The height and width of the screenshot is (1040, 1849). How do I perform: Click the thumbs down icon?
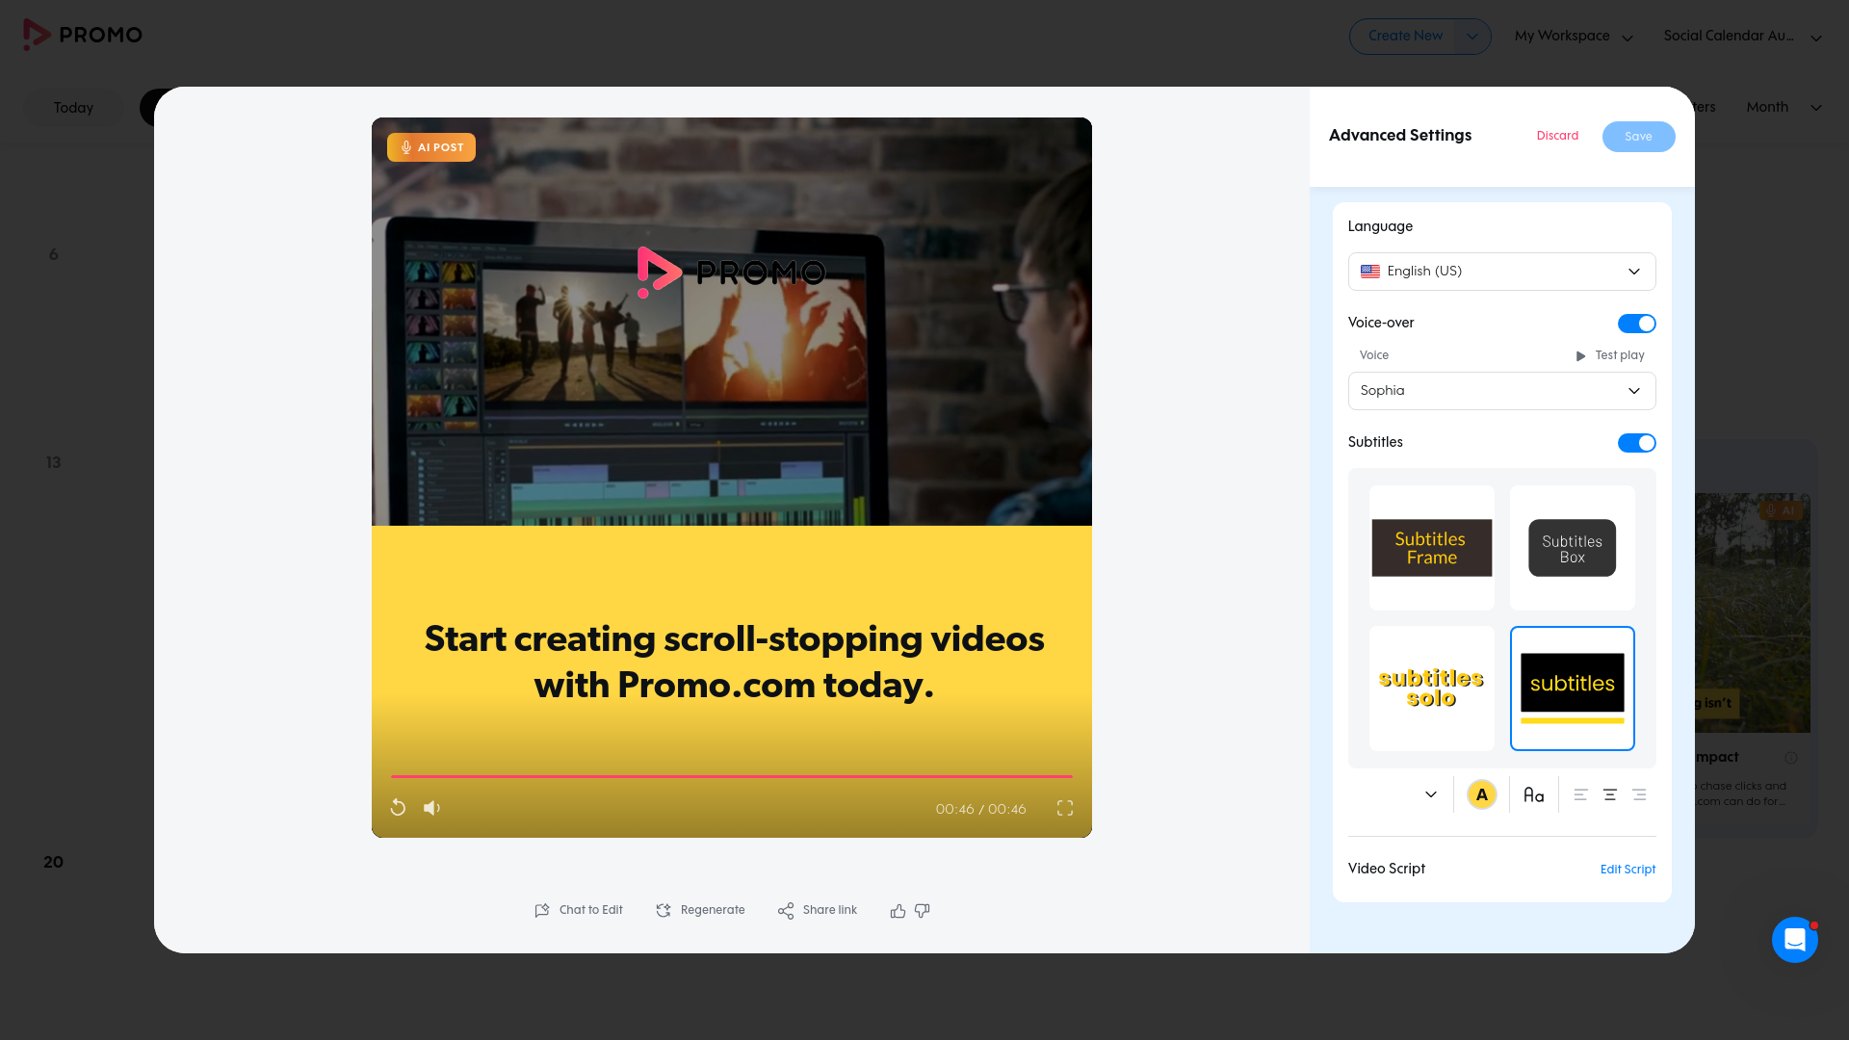tap(923, 911)
